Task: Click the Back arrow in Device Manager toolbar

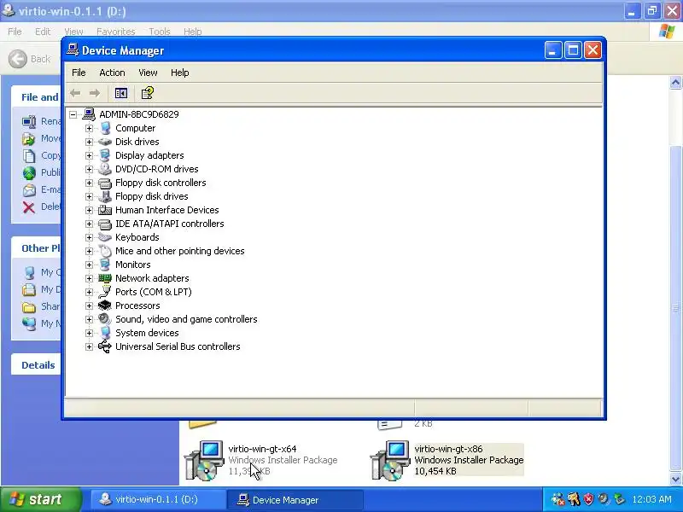Action: pos(75,93)
